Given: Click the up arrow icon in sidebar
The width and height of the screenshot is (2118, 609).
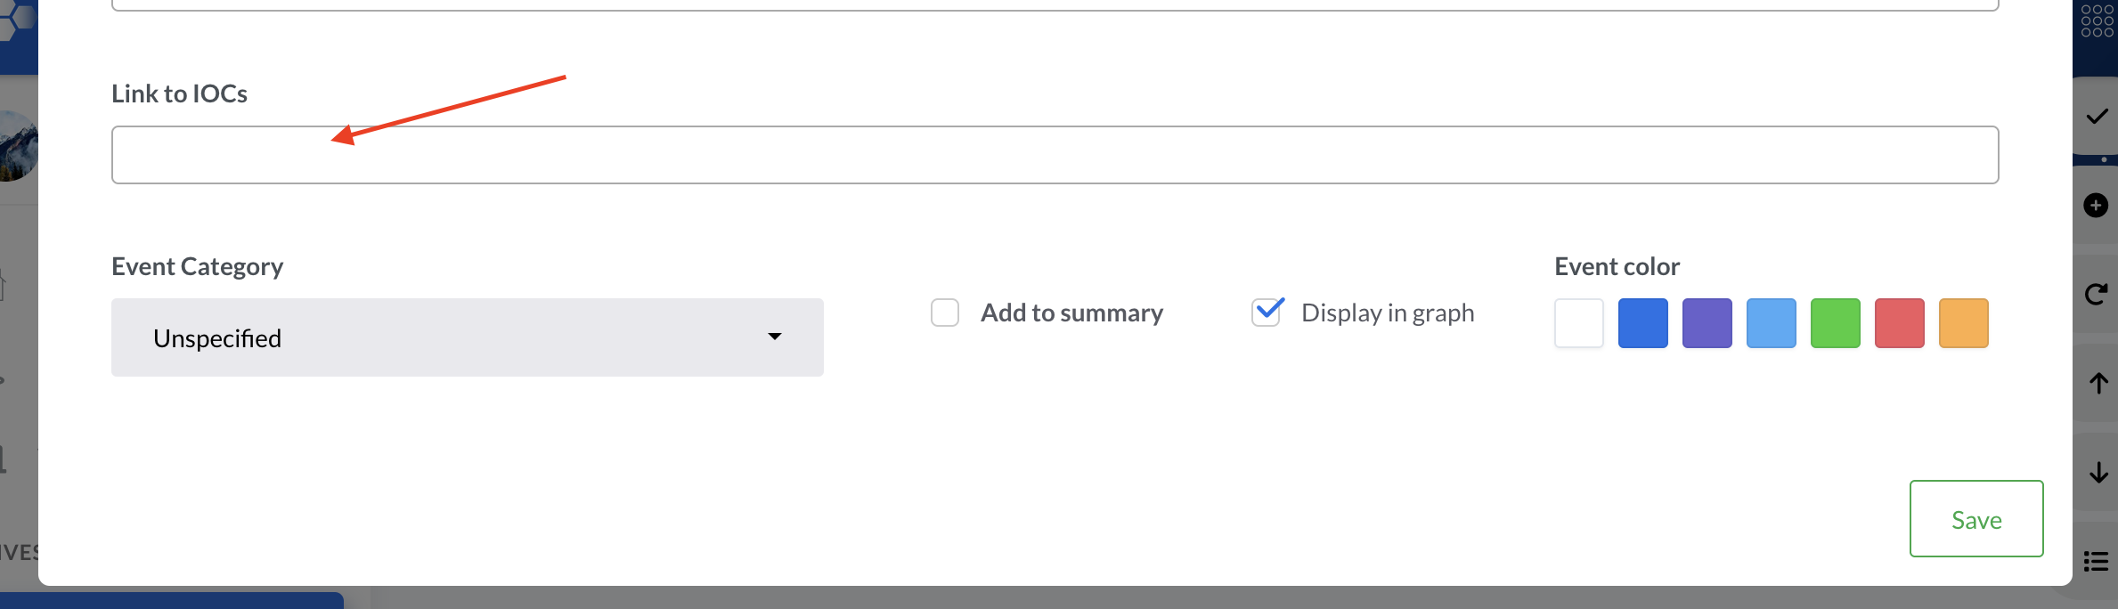Looking at the screenshot, I should pos(2098,383).
